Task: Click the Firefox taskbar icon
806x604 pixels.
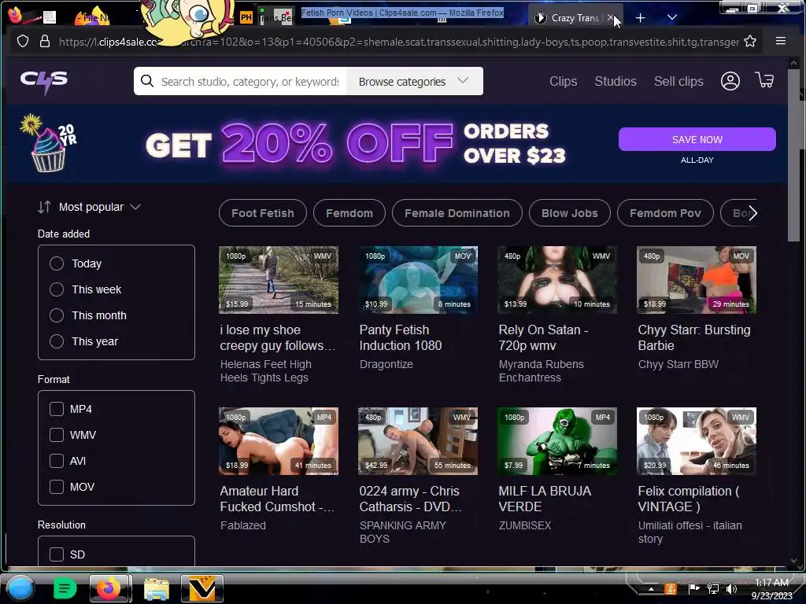Action: pyautogui.click(x=109, y=588)
